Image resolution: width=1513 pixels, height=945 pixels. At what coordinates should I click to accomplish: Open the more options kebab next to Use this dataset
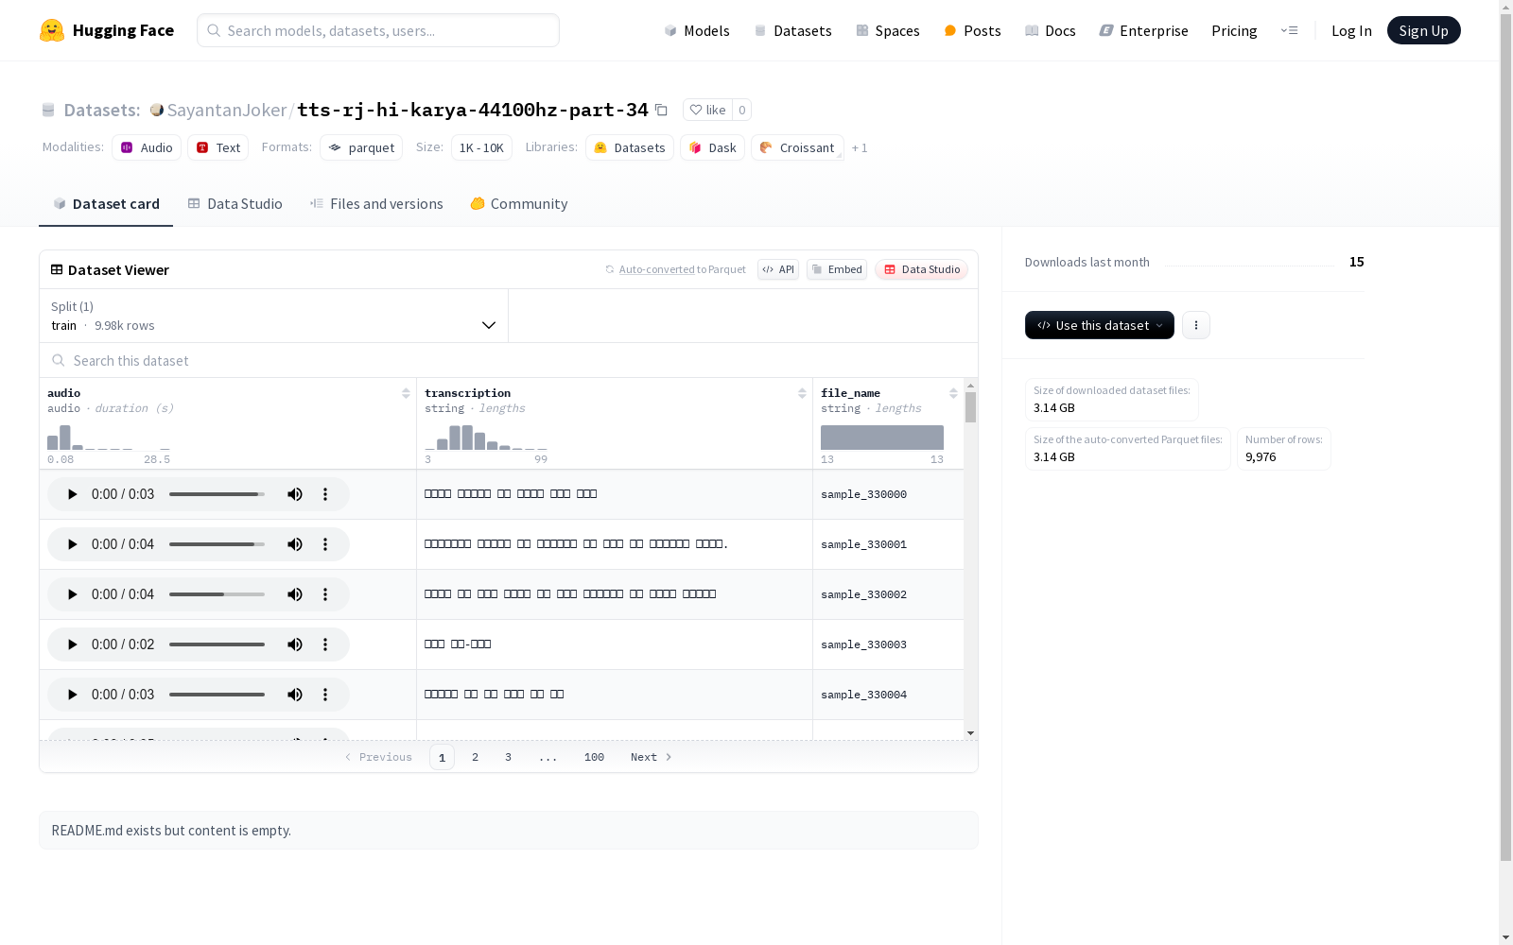1196,325
